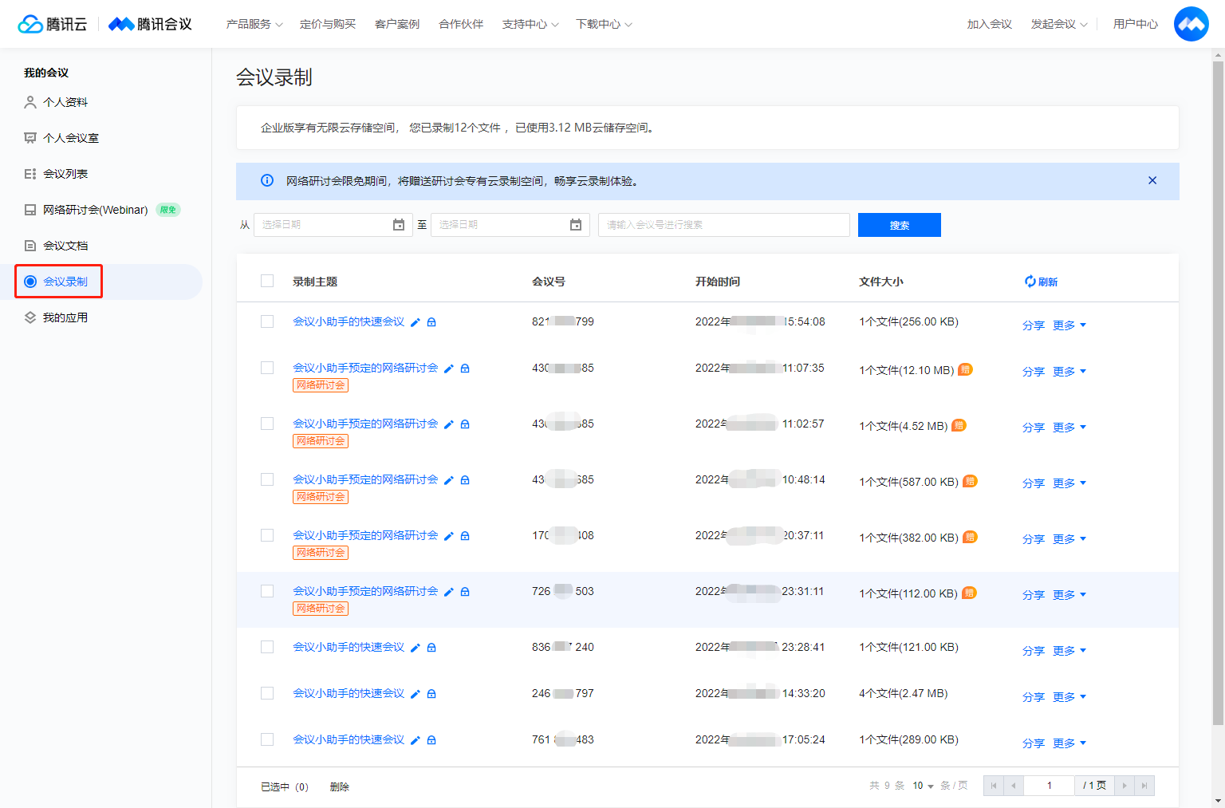Check the recording row at 23:28:41
This screenshot has width=1225, height=808.
[267, 647]
